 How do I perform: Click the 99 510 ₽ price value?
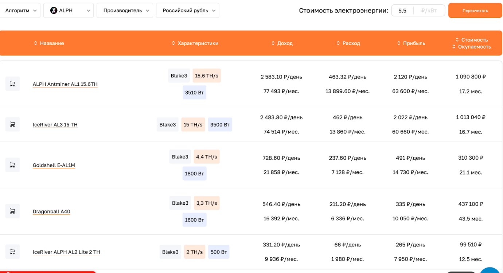[x=471, y=245]
